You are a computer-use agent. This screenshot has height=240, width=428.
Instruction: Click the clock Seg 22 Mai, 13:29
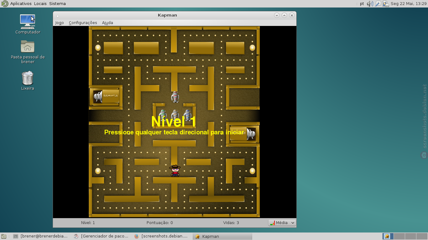[409, 4]
